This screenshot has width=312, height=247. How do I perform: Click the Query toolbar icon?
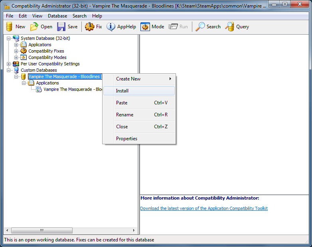pyautogui.click(x=230, y=27)
